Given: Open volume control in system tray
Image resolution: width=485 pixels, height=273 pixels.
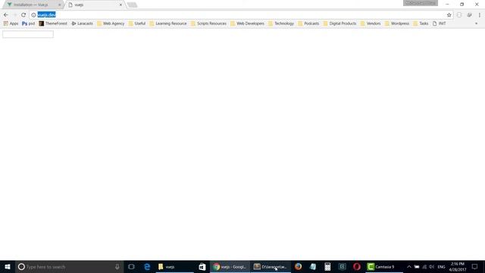Looking at the screenshot, I should tap(432, 266).
